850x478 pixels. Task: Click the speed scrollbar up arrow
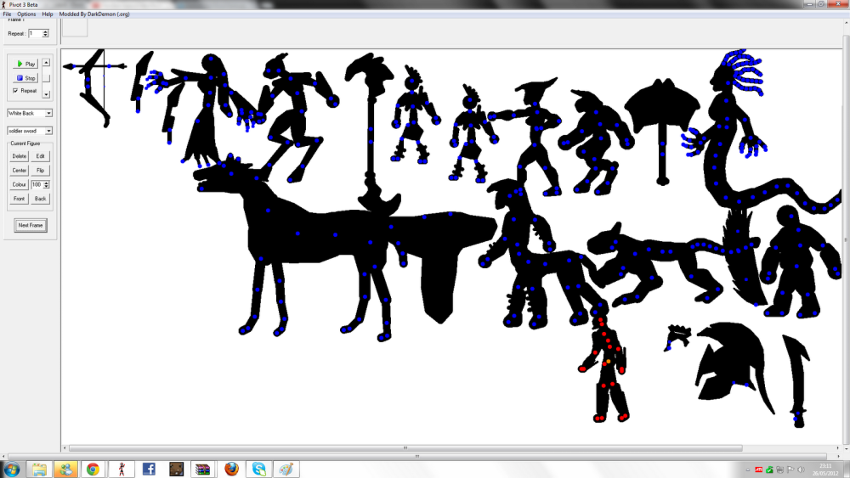tap(46, 63)
